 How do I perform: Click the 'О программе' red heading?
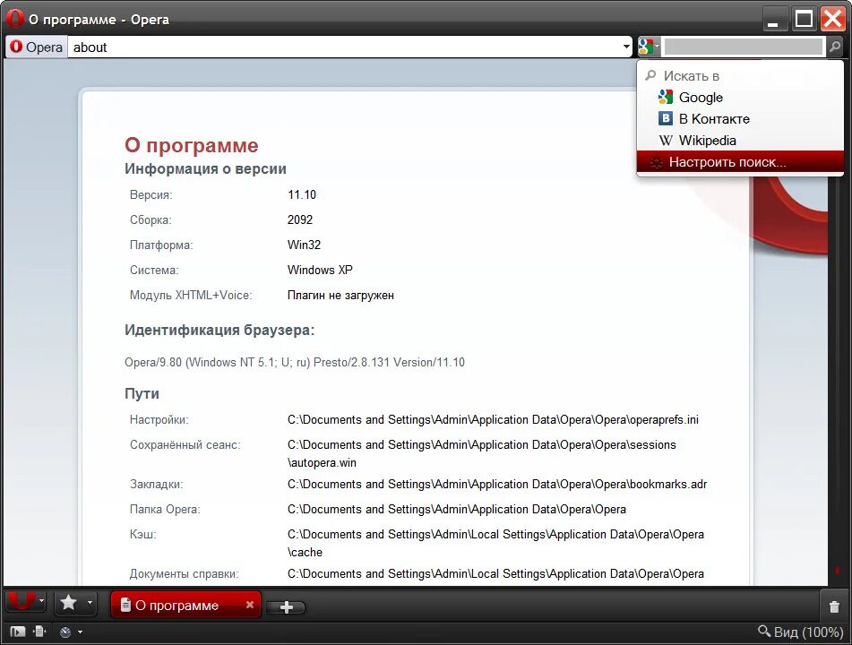(x=191, y=145)
